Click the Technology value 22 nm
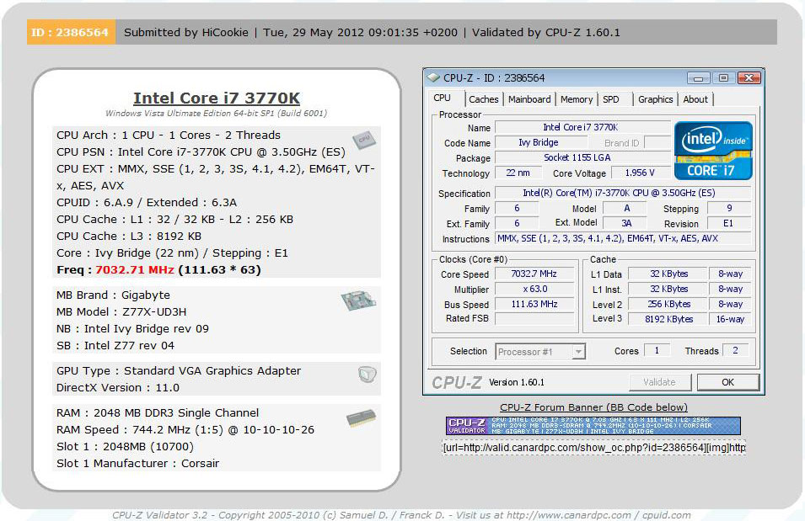This screenshot has width=805, height=521. (518, 173)
